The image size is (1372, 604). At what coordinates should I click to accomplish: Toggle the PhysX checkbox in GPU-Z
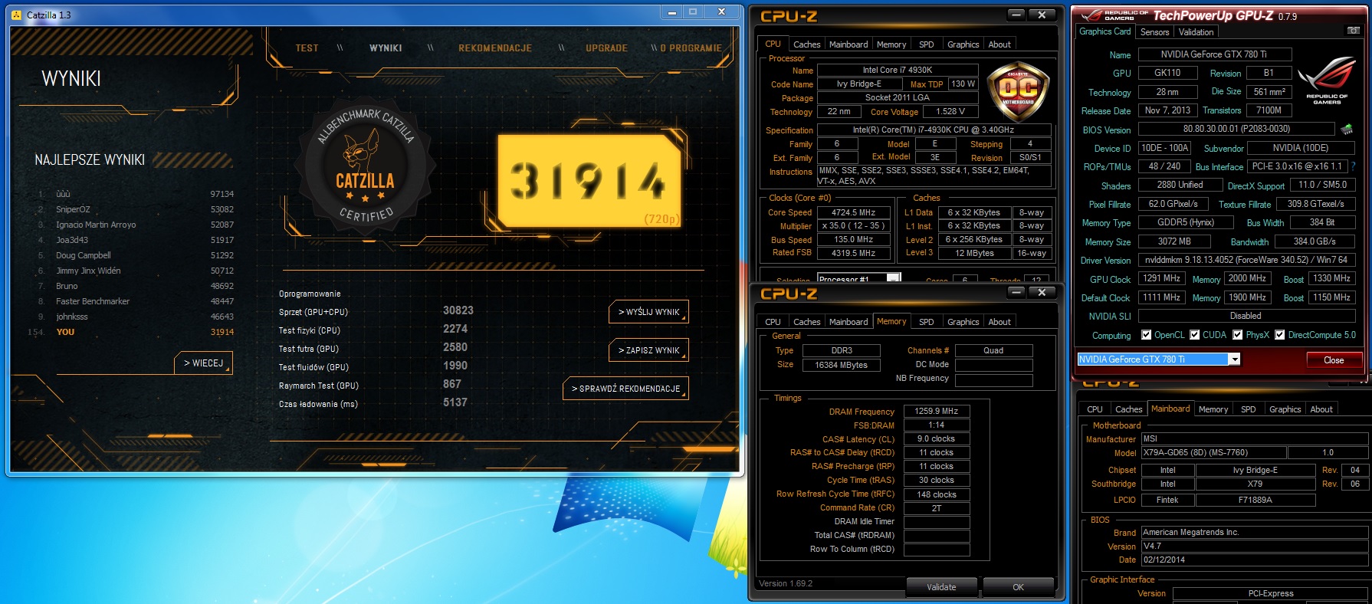[1237, 334]
